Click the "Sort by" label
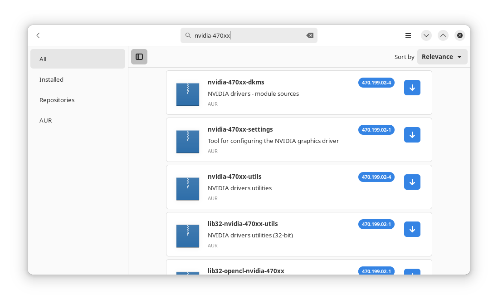 point(404,57)
